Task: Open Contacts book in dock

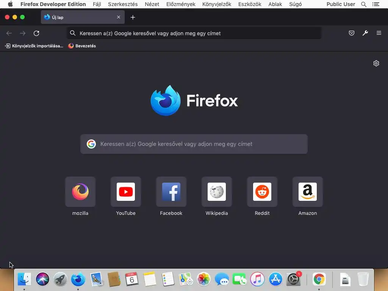Action: (x=114, y=279)
